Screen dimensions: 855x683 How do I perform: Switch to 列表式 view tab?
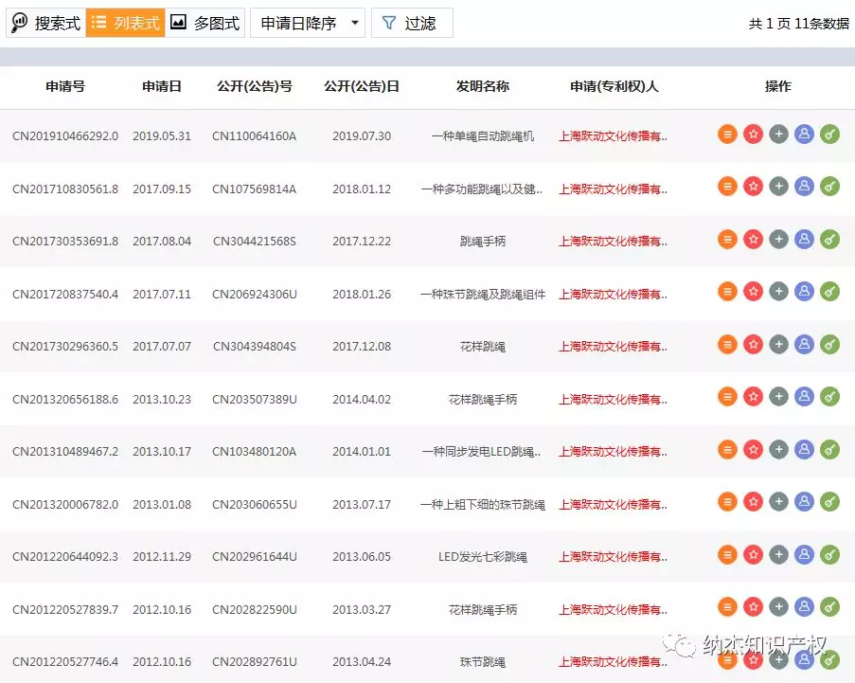tap(126, 23)
